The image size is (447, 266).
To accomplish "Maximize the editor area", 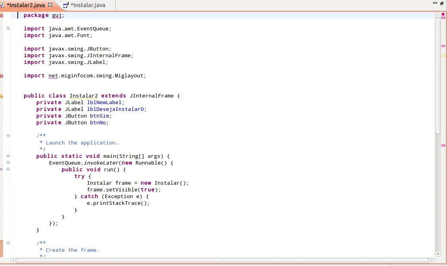I will click(x=442, y=3).
